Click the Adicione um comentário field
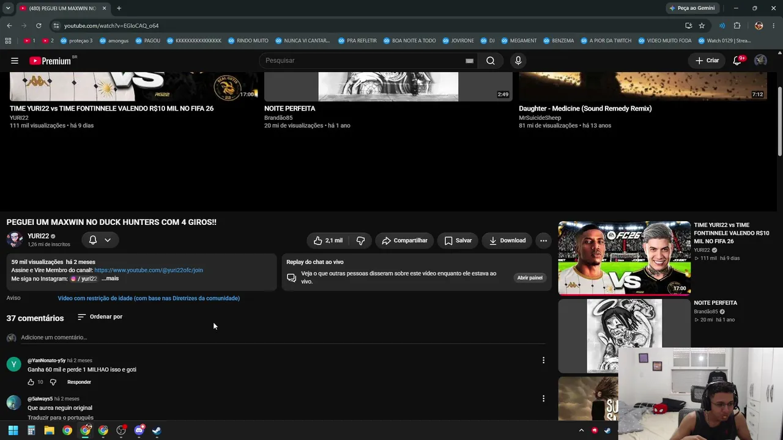783x440 pixels. (x=283, y=337)
